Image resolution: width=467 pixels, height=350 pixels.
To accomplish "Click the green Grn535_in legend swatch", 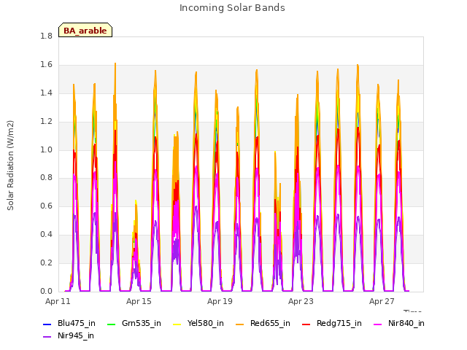I will coord(111,324).
